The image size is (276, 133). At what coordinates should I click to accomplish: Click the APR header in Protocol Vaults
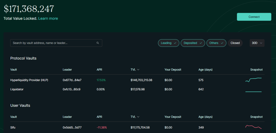[99, 70]
